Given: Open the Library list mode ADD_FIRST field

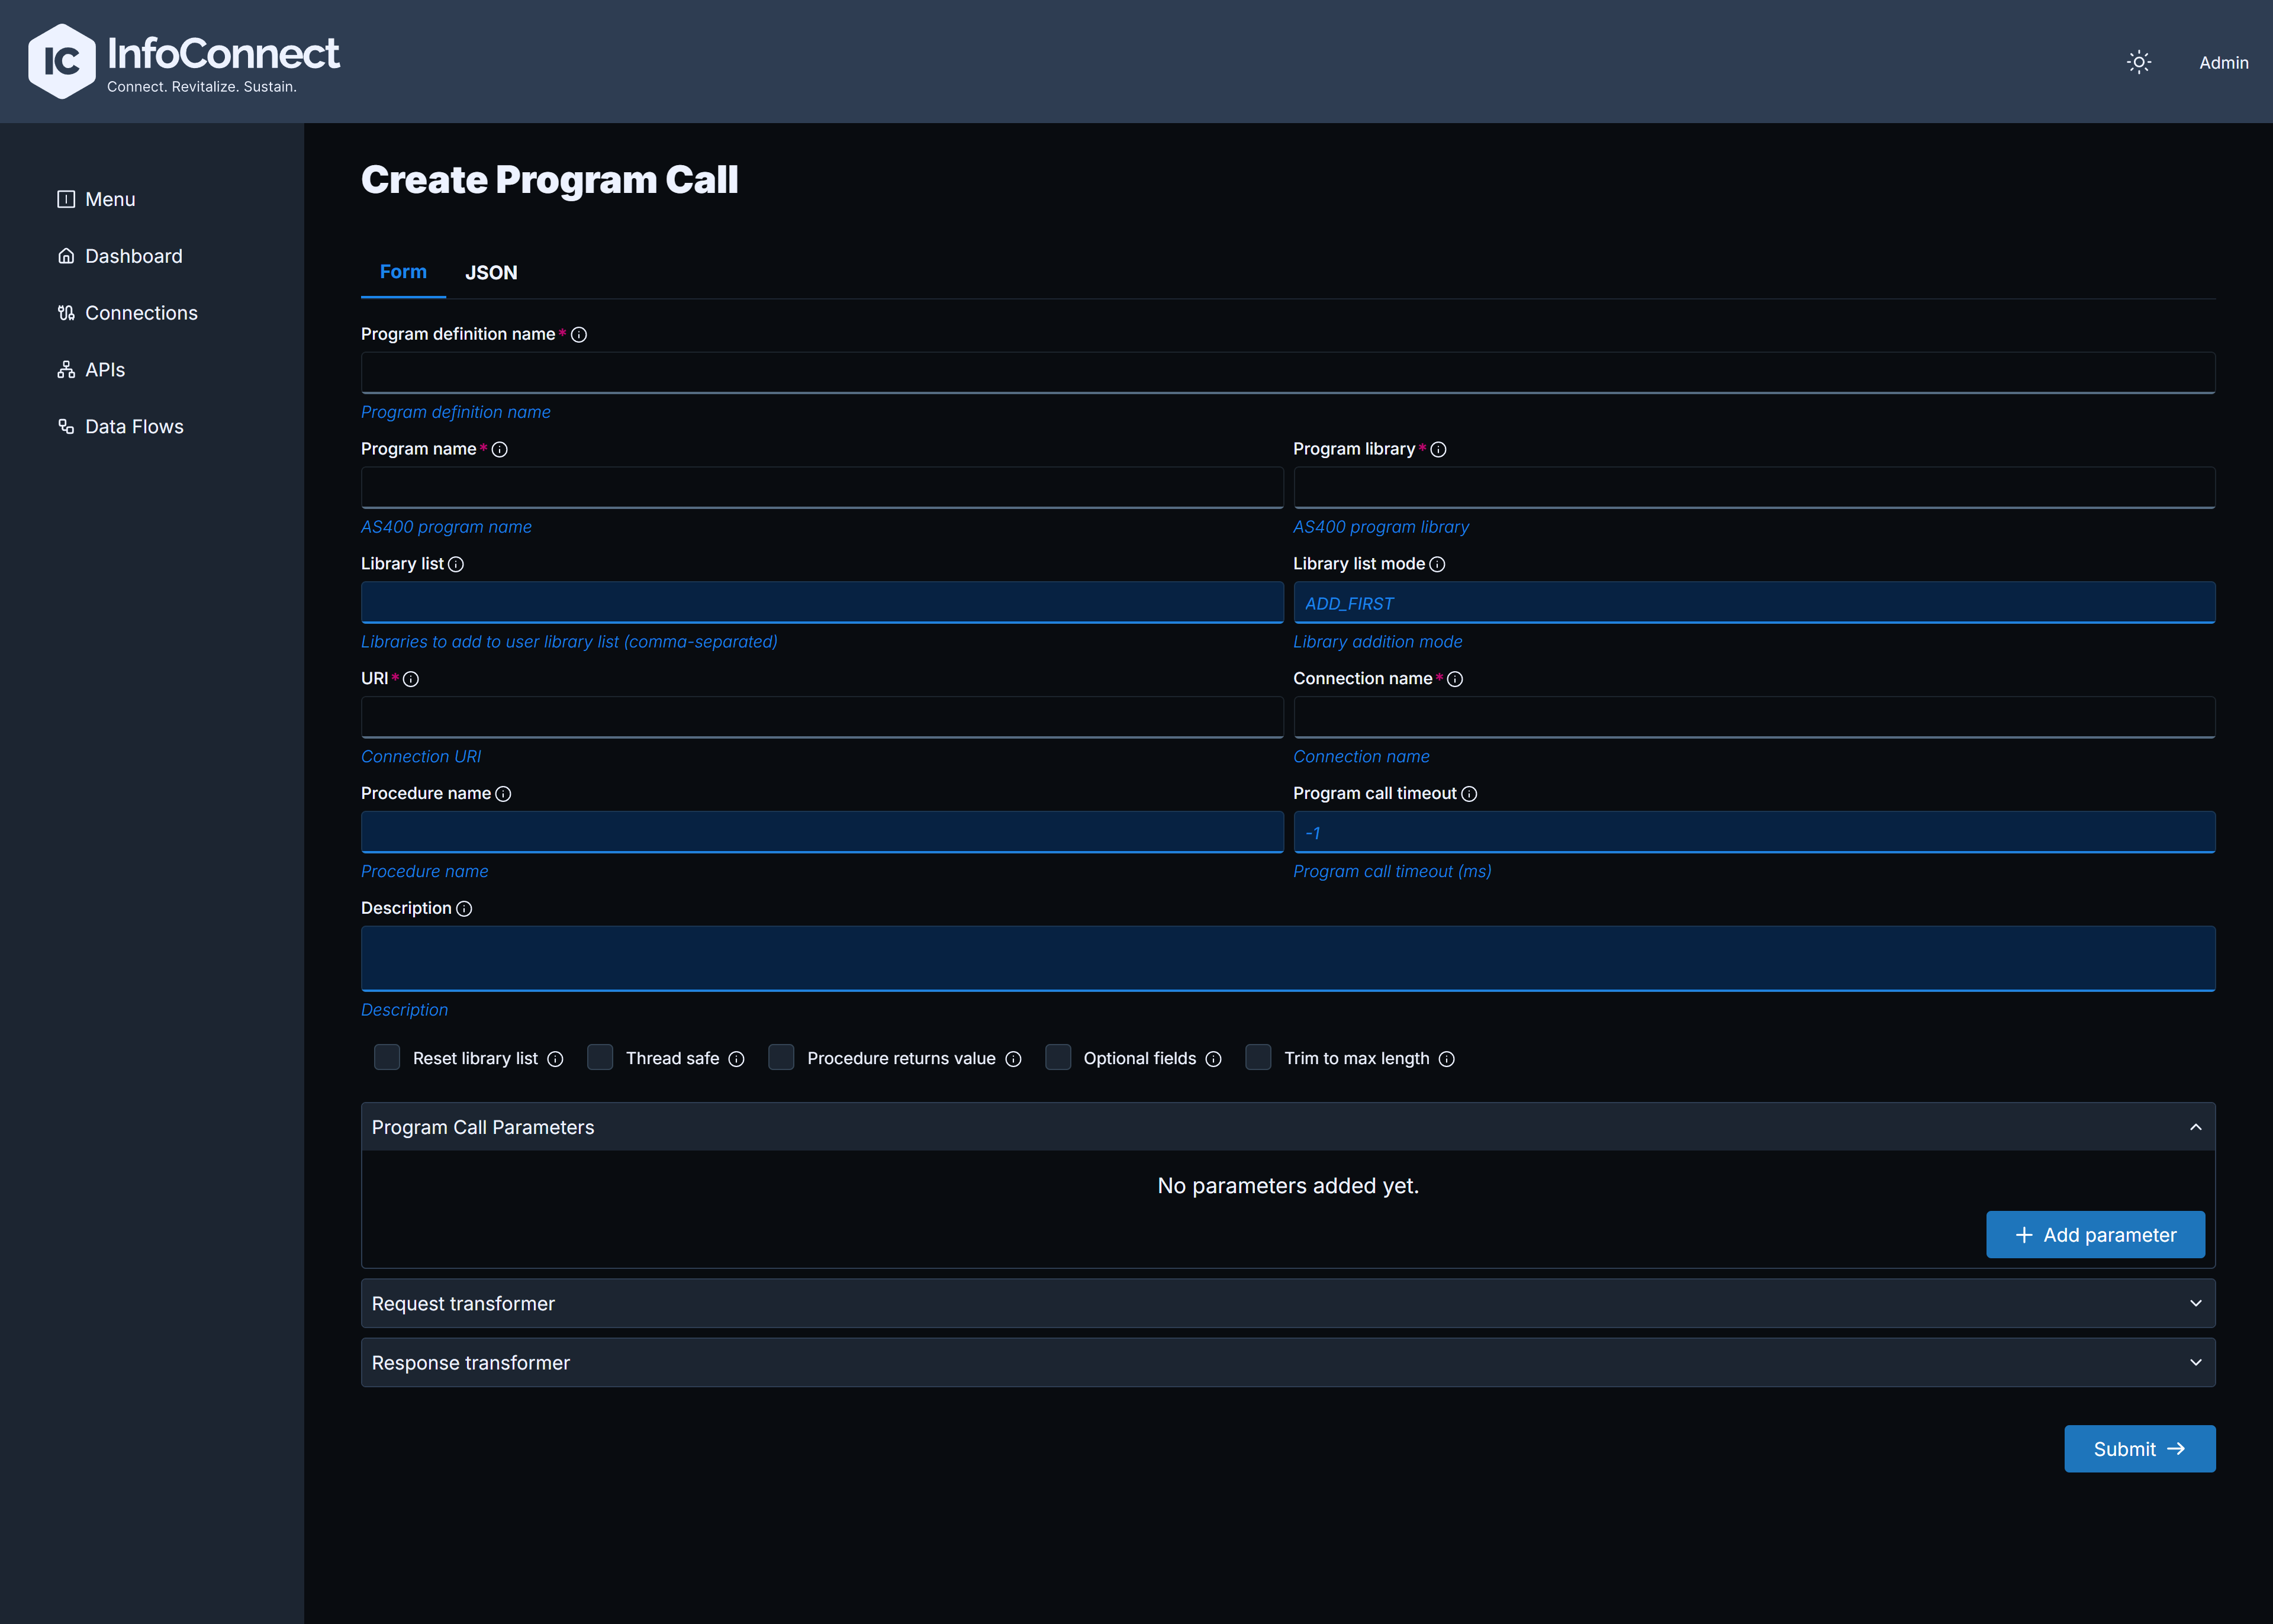Looking at the screenshot, I should coord(1754,603).
